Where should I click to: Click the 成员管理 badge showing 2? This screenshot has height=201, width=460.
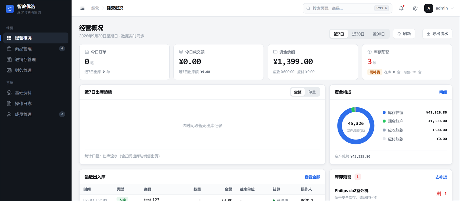(62, 114)
